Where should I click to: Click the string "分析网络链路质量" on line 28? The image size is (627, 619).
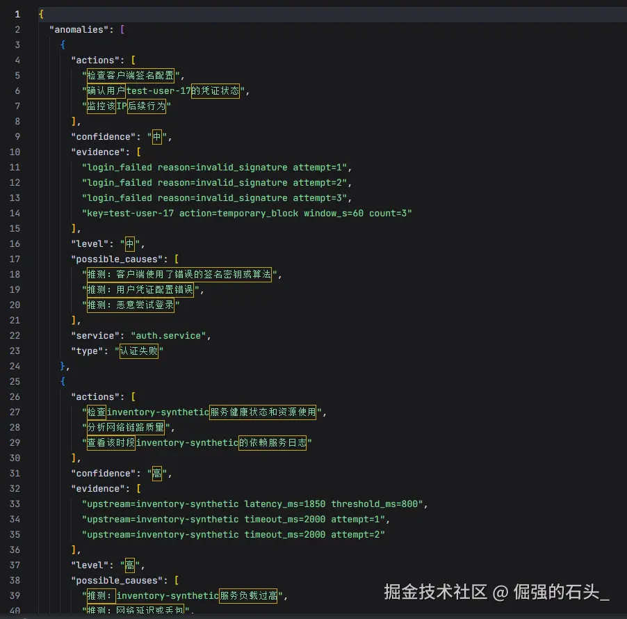tap(126, 428)
